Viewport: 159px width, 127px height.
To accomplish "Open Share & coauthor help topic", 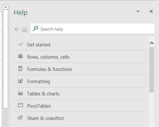I will pyautogui.click(x=81, y=118).
